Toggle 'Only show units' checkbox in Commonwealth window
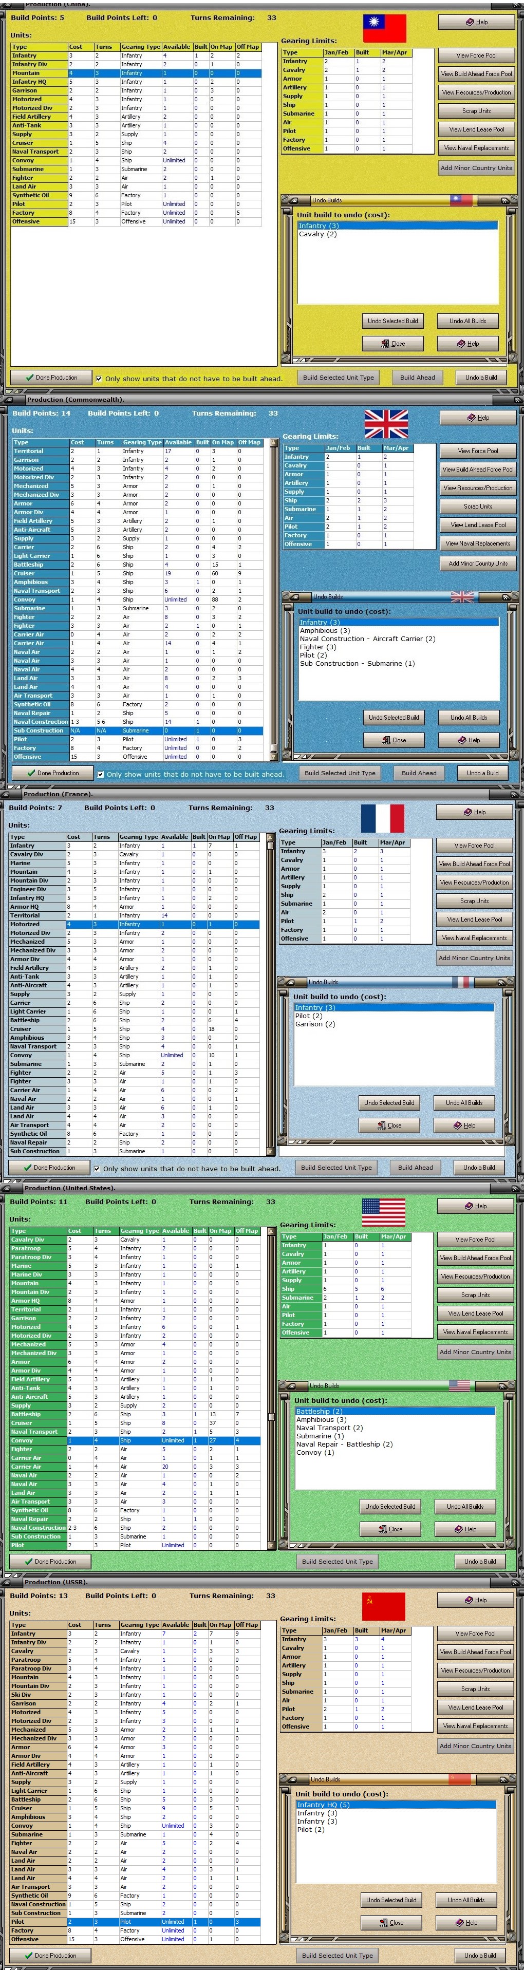This screenshot has width=524, height=1970. tap(100, 774)
